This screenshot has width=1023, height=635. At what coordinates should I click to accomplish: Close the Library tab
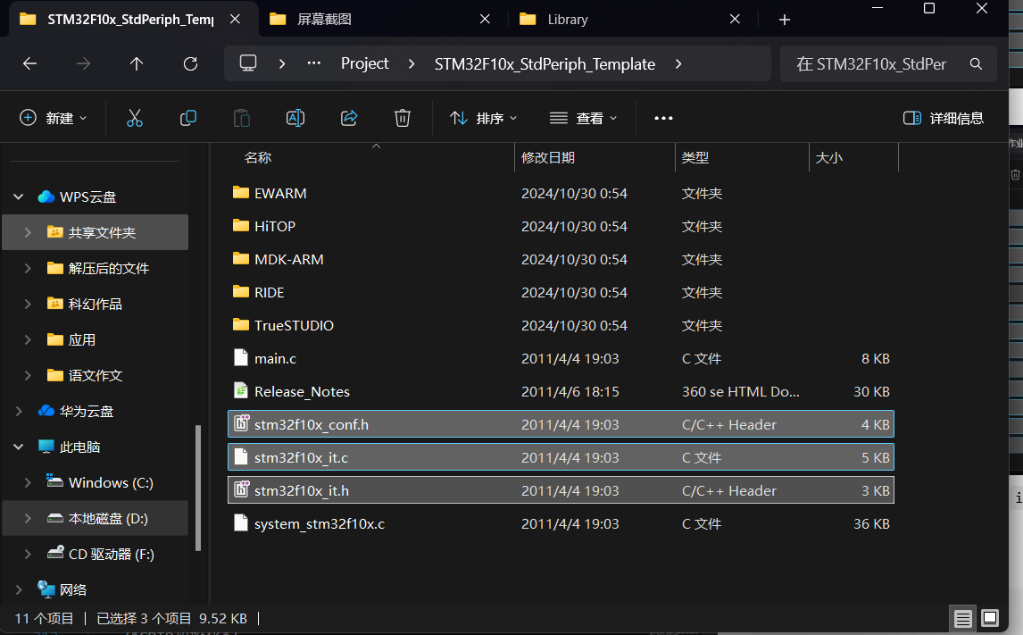[735, 19]
